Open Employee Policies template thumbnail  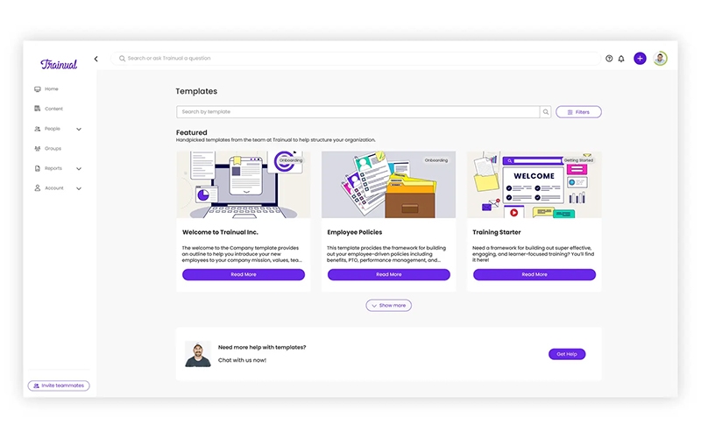click(389, 184)
